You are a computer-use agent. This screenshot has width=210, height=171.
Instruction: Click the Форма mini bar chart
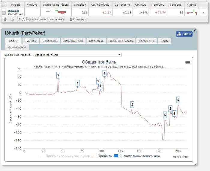192,13
